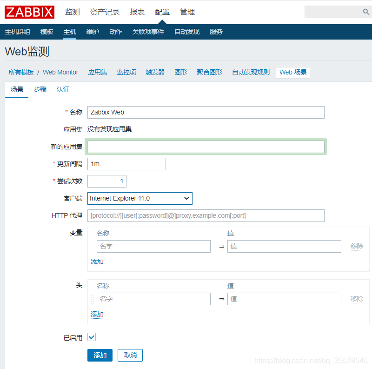Click 移除 in the 变量 row

point(357,246)
